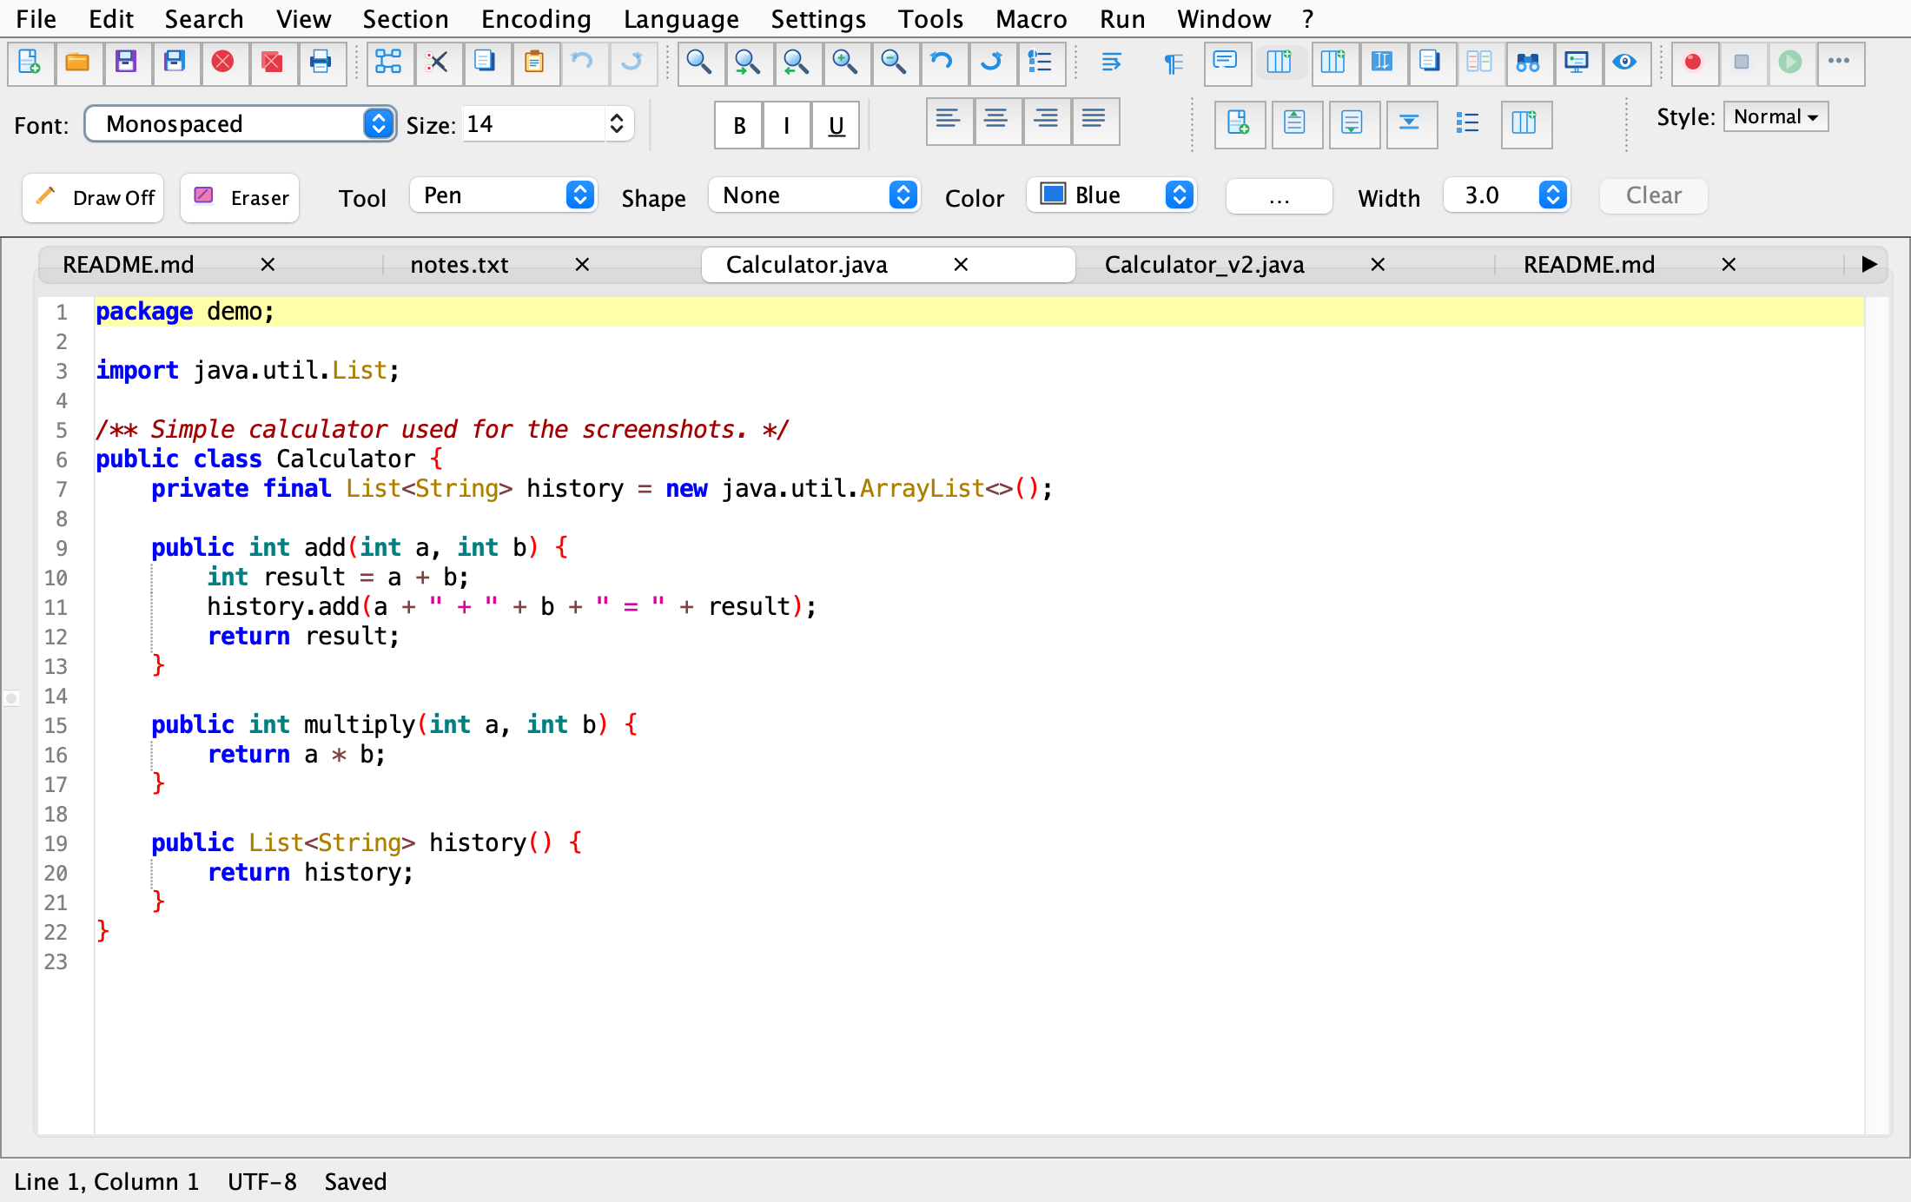Open the Color Blue dropdown

point(1112,195)
